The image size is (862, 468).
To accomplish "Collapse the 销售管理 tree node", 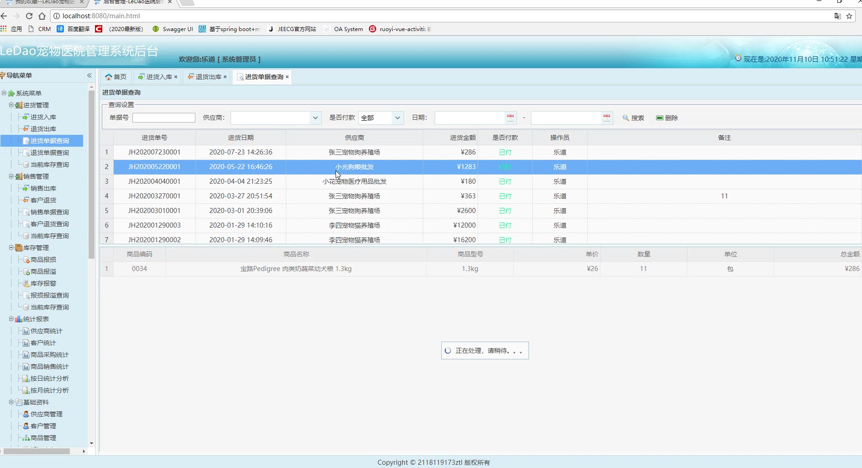I will pyautogui.click(x=11, y=176).
